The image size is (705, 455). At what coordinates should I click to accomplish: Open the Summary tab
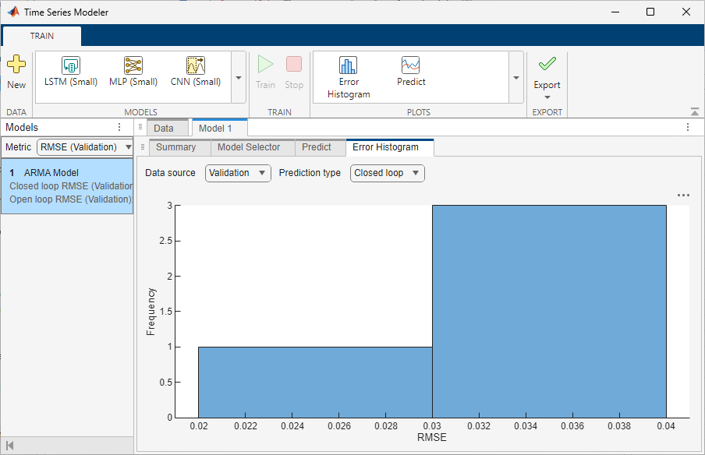179,147
